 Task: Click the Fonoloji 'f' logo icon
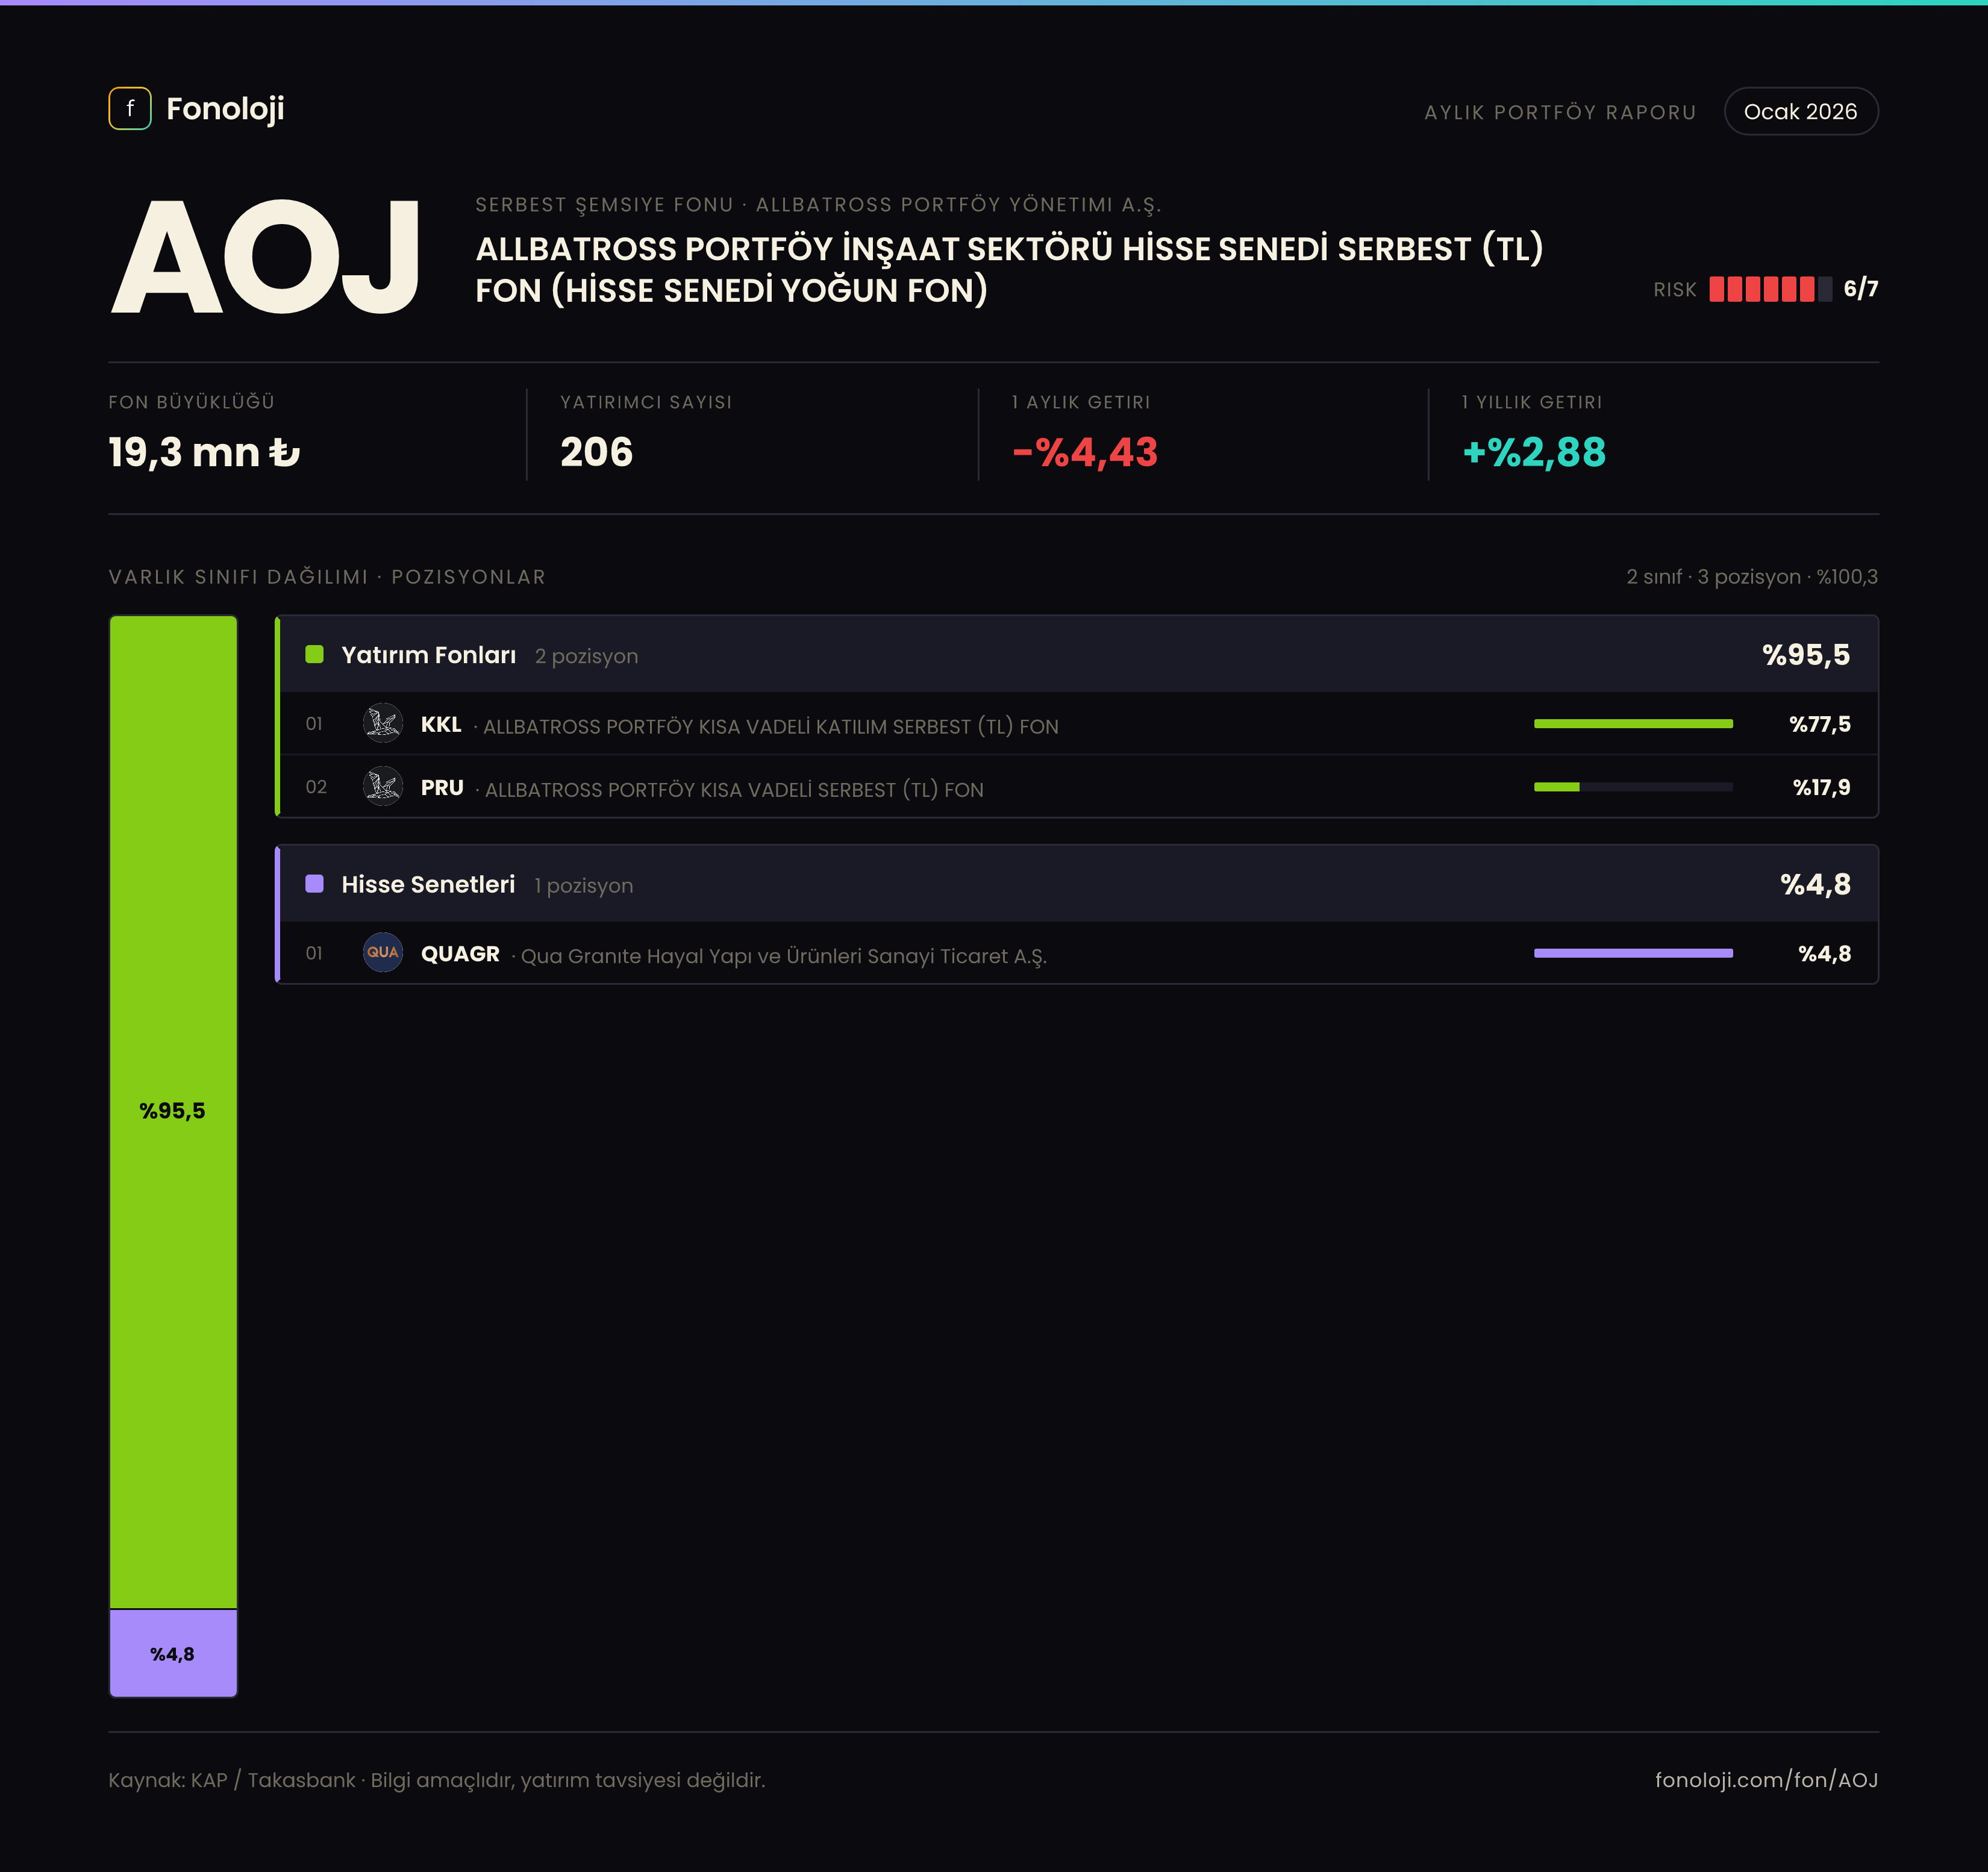point(130,108)
